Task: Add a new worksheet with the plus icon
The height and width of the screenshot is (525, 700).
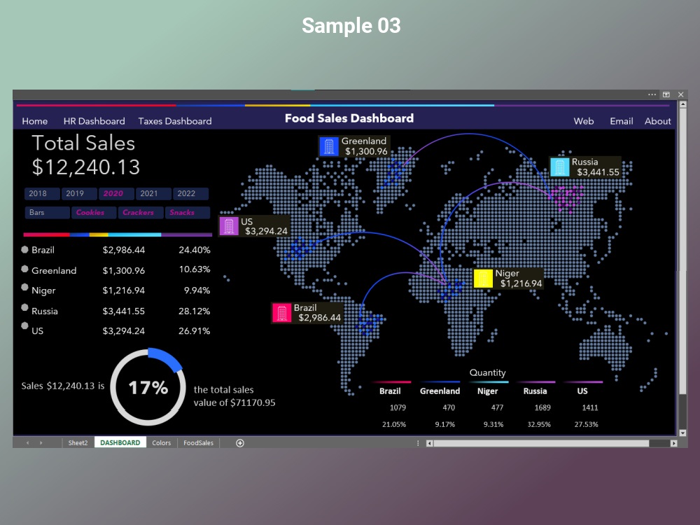Action: pyautogui.click(x=239, y=442)
